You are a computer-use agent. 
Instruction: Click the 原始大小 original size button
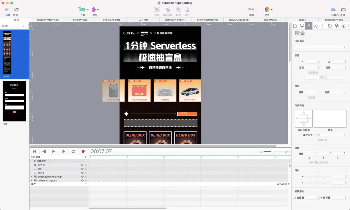[x=324, y=77]
